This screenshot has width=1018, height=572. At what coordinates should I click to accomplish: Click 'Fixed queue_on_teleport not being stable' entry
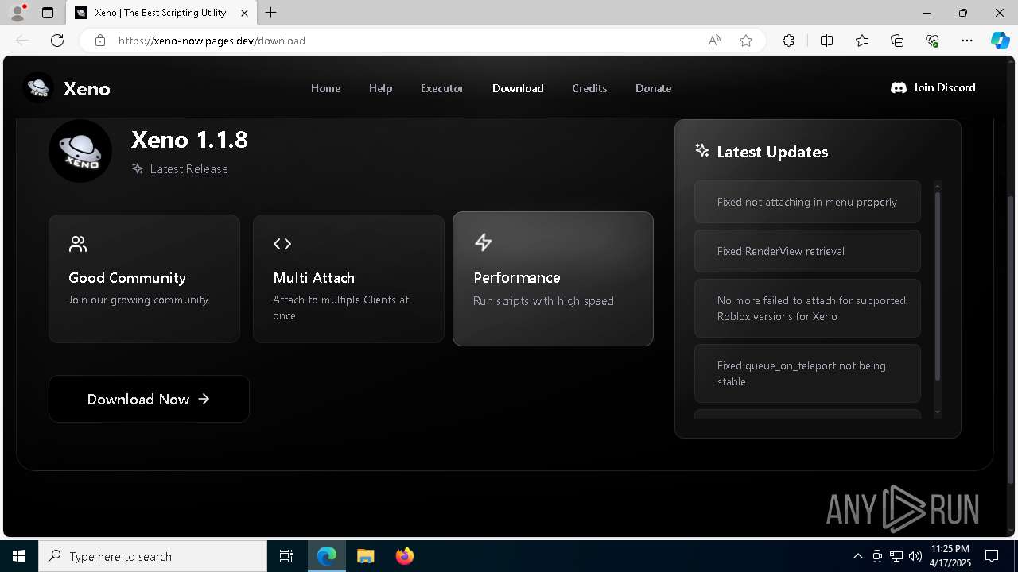(807, 373)
